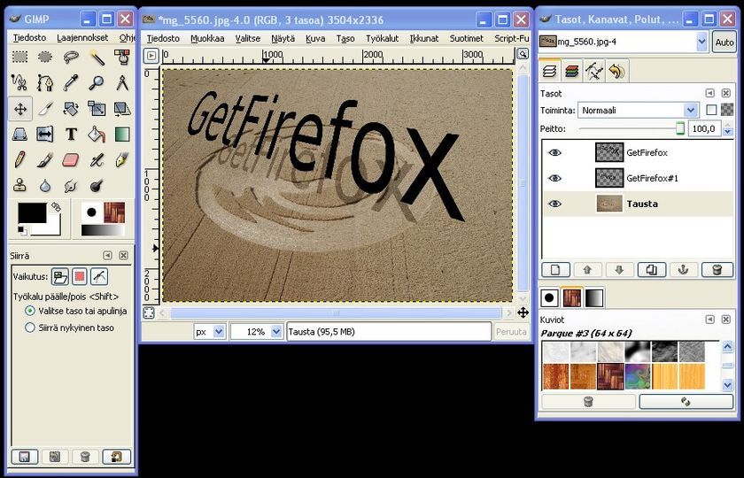Viewport: 744px width, 478px height.
Task: Select the Perspective tool
Action: point(19,135)
